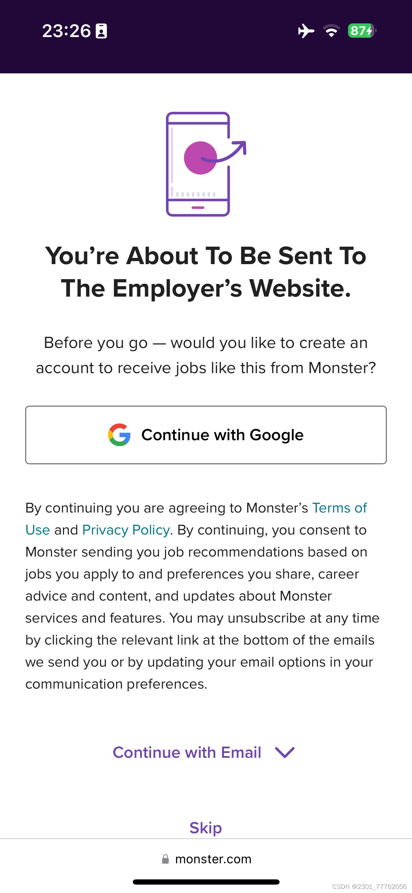
Task: Tap the ID card icon beside the time
Action: tap(101, 31)
